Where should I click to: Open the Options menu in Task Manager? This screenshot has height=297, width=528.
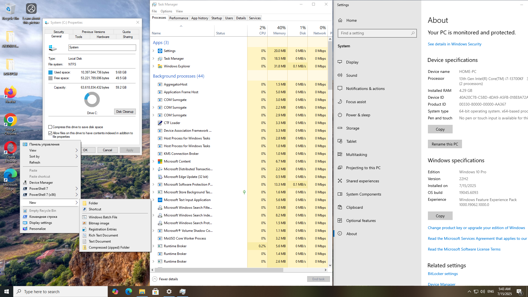point(166,11)
